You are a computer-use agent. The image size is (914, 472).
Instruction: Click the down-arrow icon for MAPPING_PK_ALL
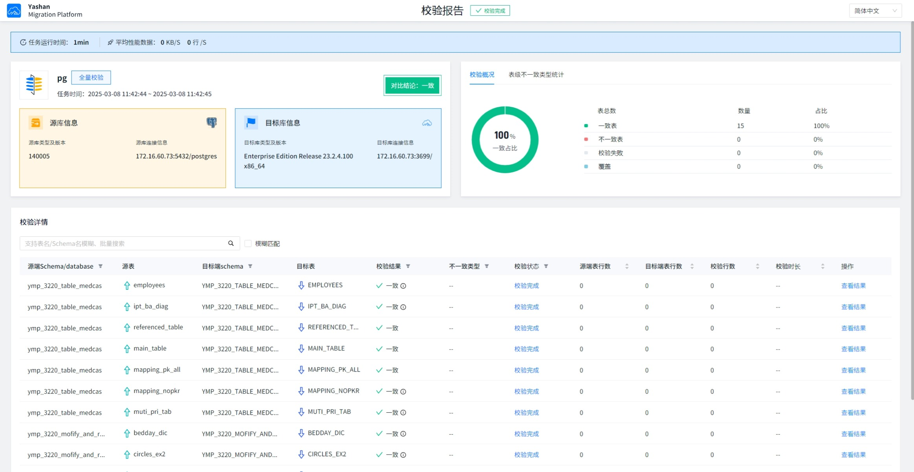point(301,370)
